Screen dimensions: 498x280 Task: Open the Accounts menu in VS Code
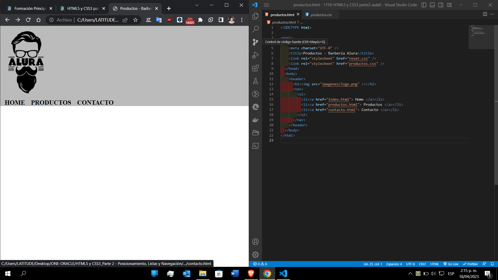tap(255, 242)
